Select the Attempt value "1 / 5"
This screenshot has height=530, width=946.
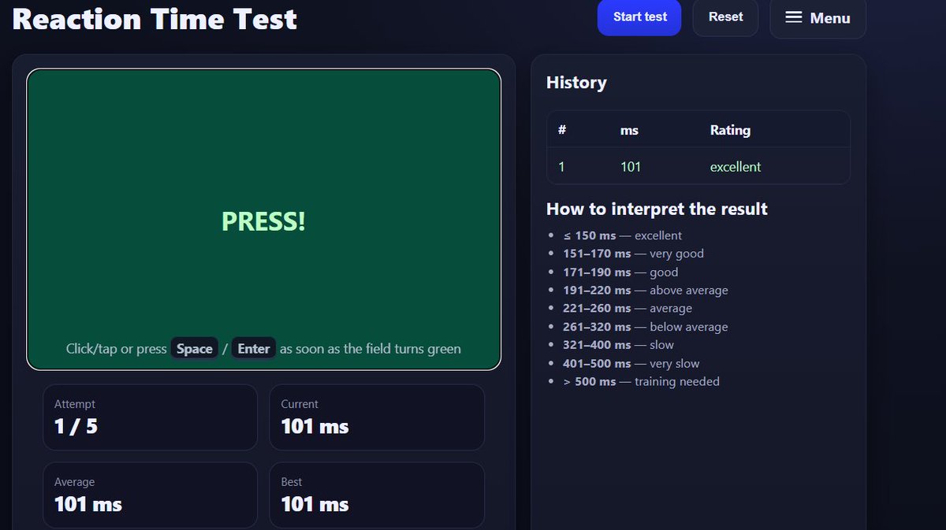(76, 427)
